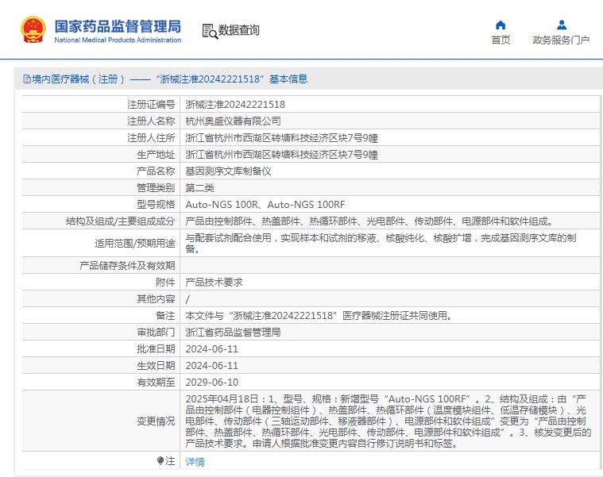This screenshot has height=477, width=603.
Task: Click the 备注 row label
Action: click(165, 316)
